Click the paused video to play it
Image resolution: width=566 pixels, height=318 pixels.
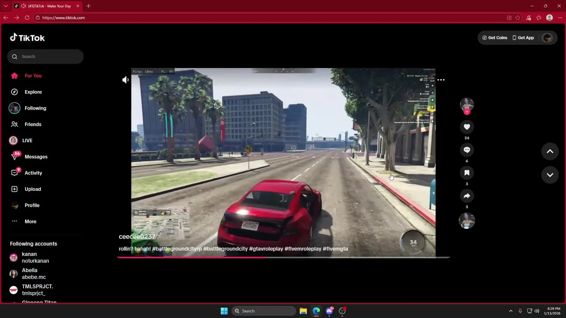point(283,162)
